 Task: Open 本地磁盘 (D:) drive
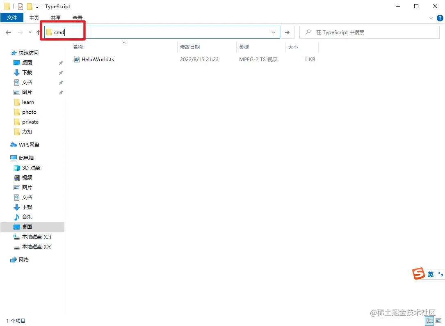tap(37, 247)
